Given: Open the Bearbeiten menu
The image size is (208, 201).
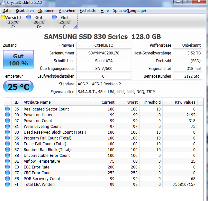Looking at the screenshot, I should [25, 11].
